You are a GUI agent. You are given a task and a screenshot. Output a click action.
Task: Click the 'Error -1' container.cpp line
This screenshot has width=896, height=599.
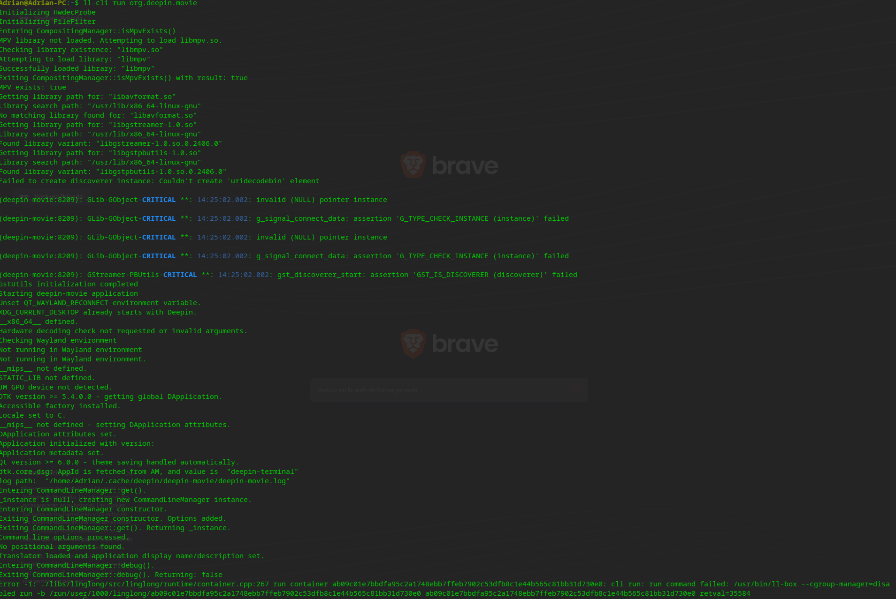tap(445, 589)
